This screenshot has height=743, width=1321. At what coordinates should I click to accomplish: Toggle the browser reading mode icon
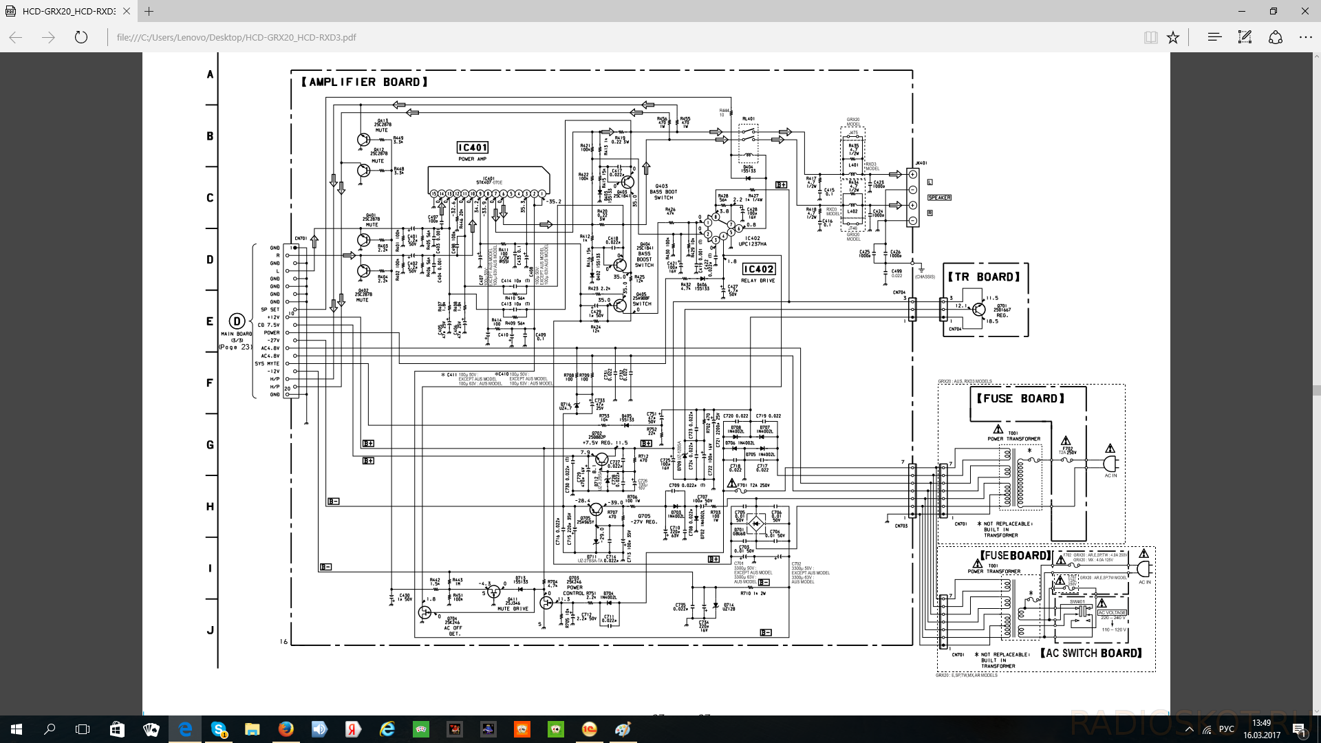point(1151,36)
